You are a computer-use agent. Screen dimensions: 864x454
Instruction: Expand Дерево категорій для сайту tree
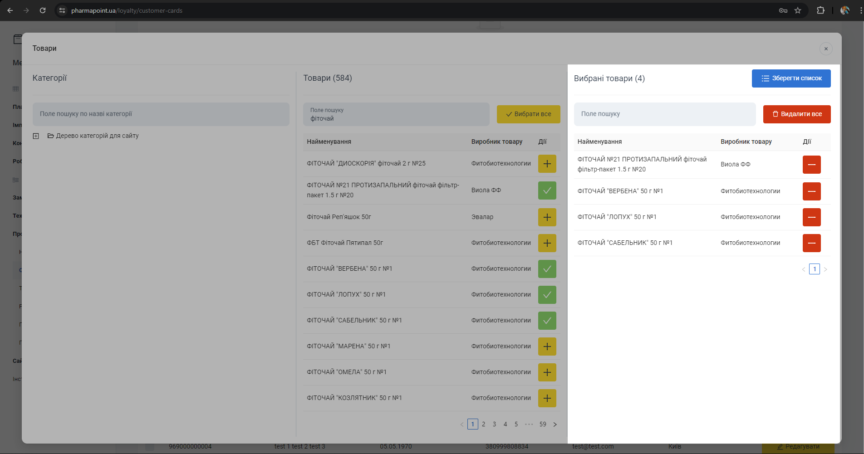click(36, 136)
